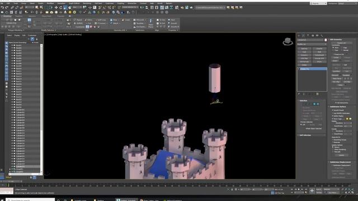
Task: Expand the Polygon Modeling ribbon panel
Action: [x=16, y=30]
